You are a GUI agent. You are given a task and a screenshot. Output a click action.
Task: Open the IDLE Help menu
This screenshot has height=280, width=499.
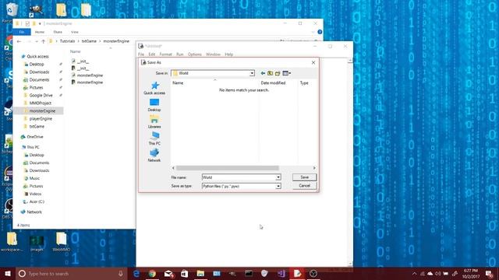tap(228, 54)
